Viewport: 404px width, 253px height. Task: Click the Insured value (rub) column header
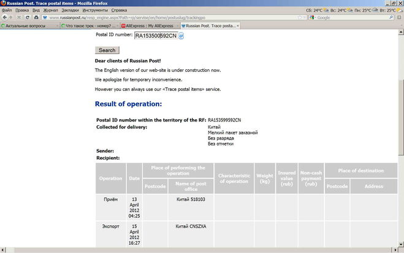pos(287,179)
